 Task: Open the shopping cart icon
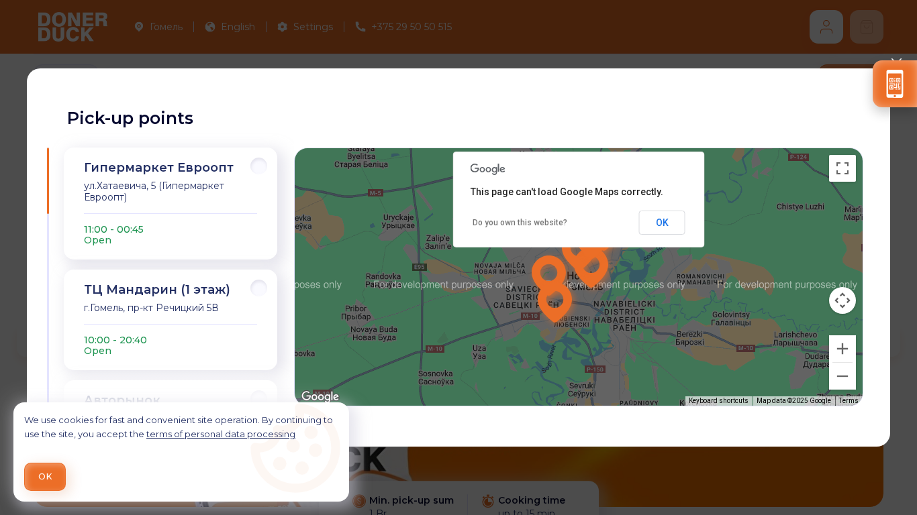[x=867, y=27]
